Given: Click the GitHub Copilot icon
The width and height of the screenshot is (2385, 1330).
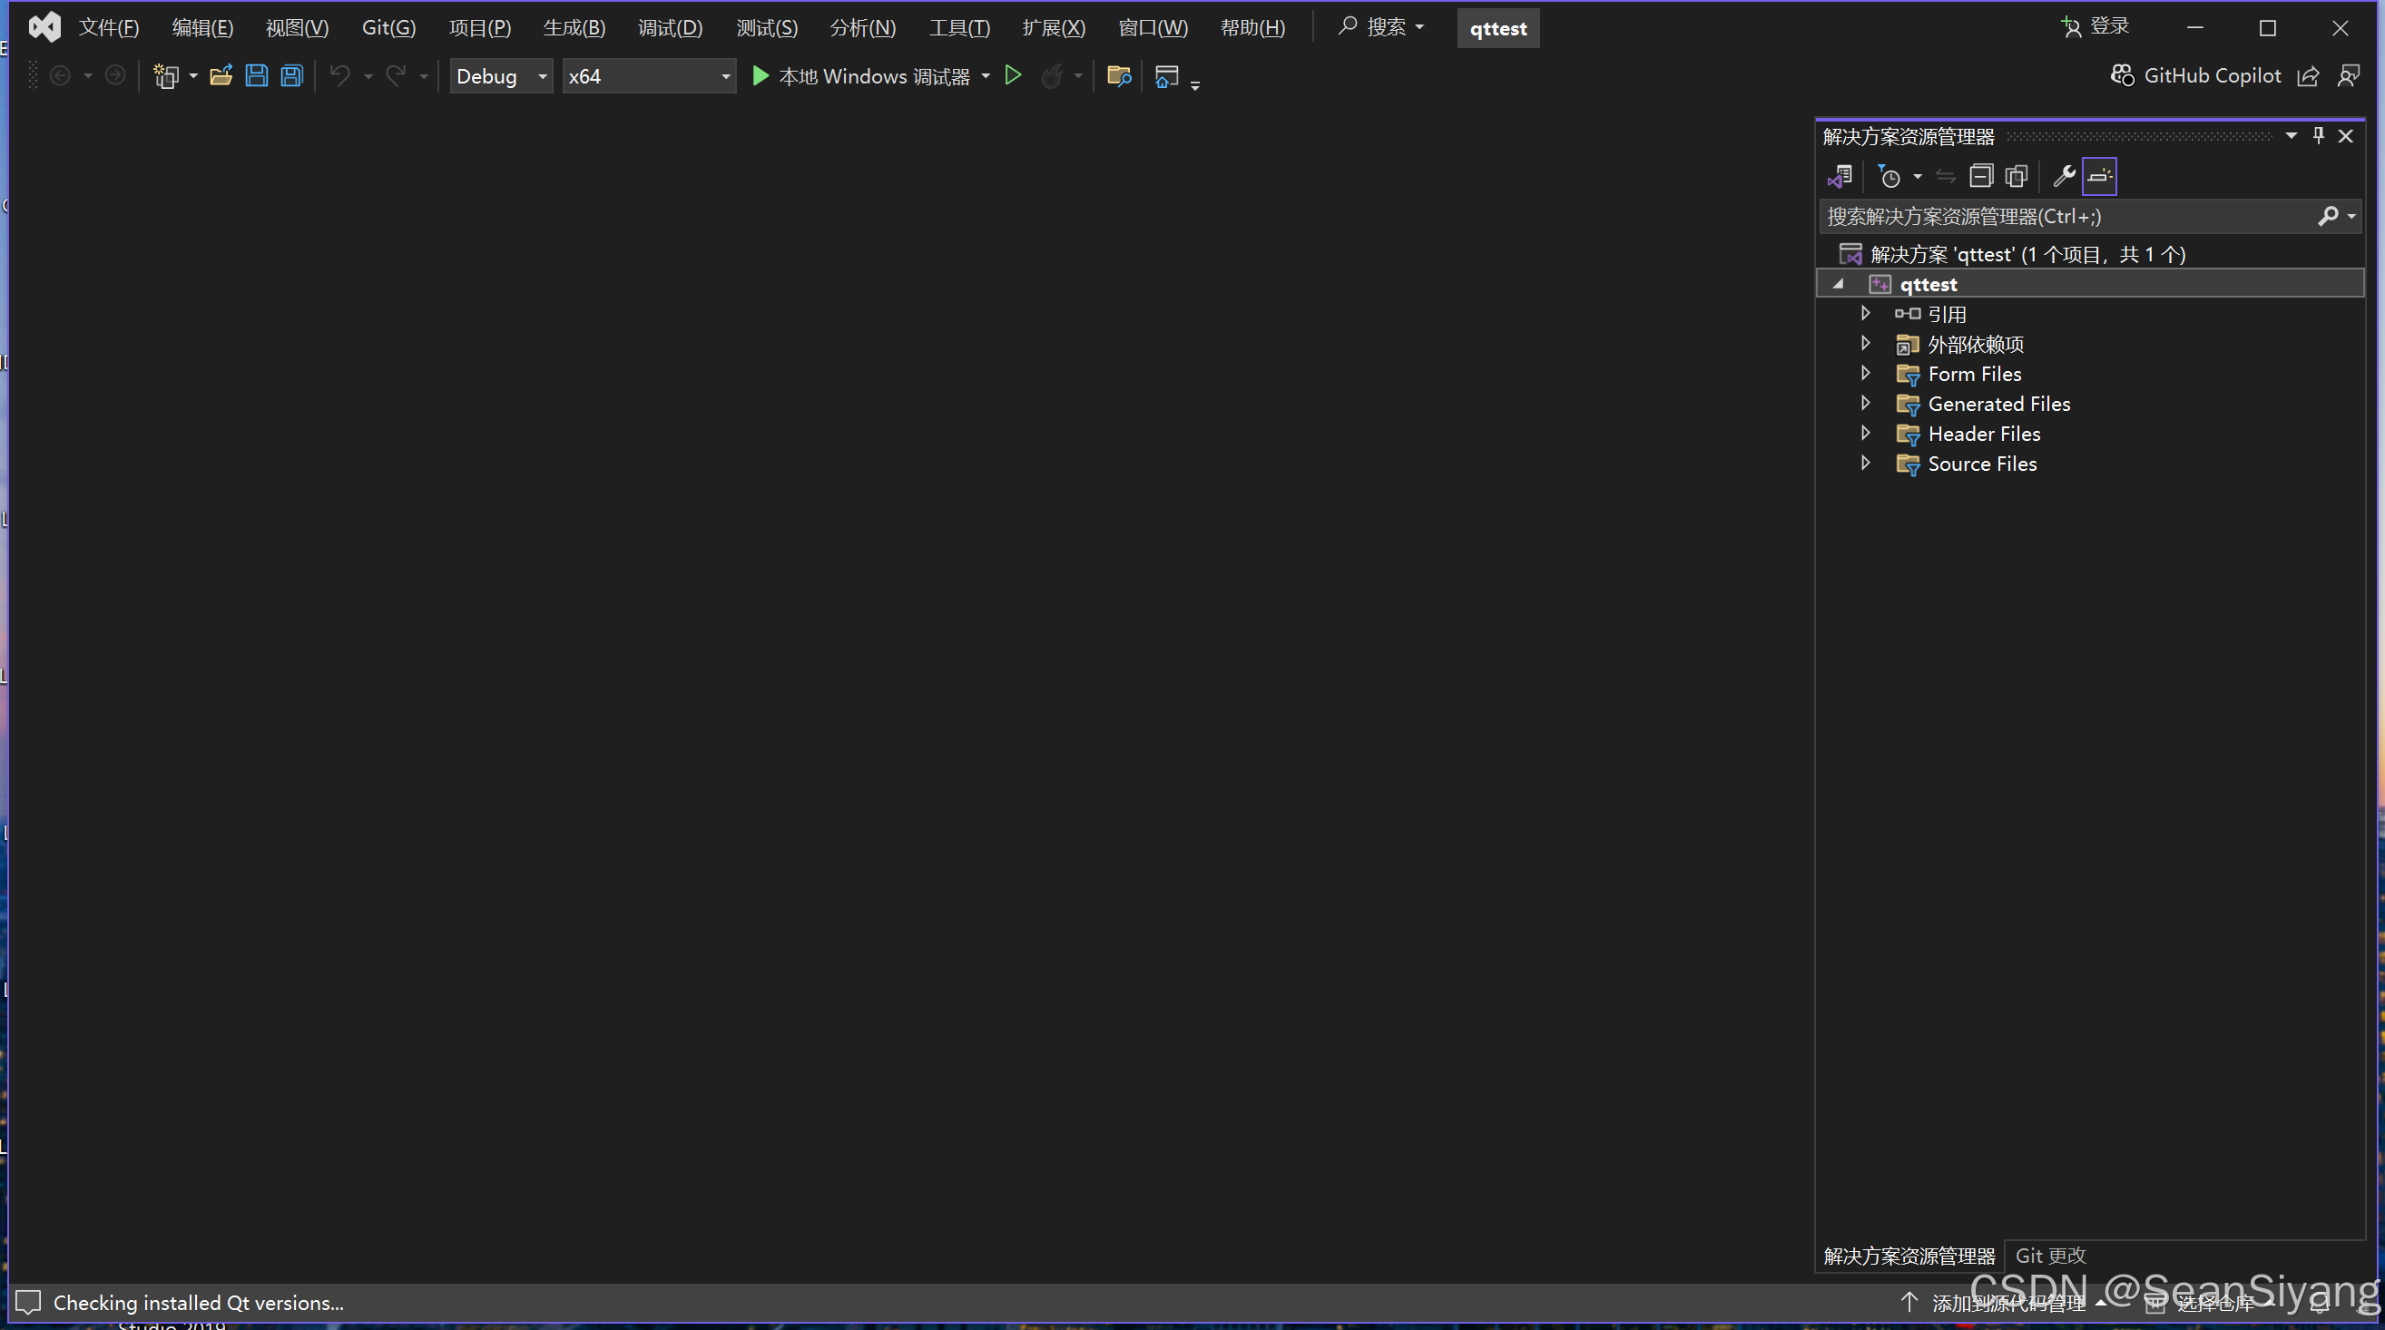Looking at the screenshot, I should click(x=2122, y=75).
